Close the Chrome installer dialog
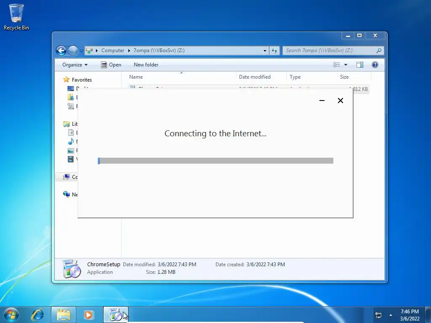Image resolution: width=431 pixels, height=323 pixels. 340,101
